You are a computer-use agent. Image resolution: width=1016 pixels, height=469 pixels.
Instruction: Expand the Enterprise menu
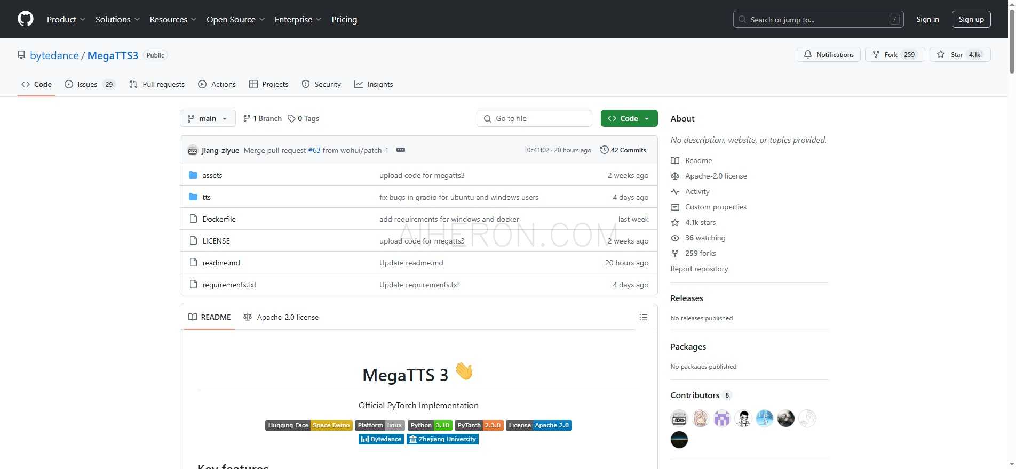click(298, 19)
